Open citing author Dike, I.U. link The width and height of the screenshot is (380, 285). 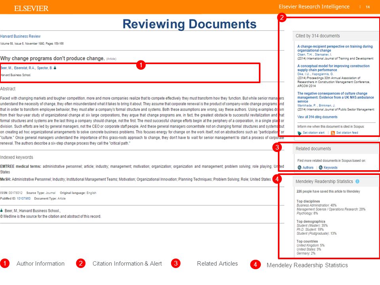pos(304,74)
